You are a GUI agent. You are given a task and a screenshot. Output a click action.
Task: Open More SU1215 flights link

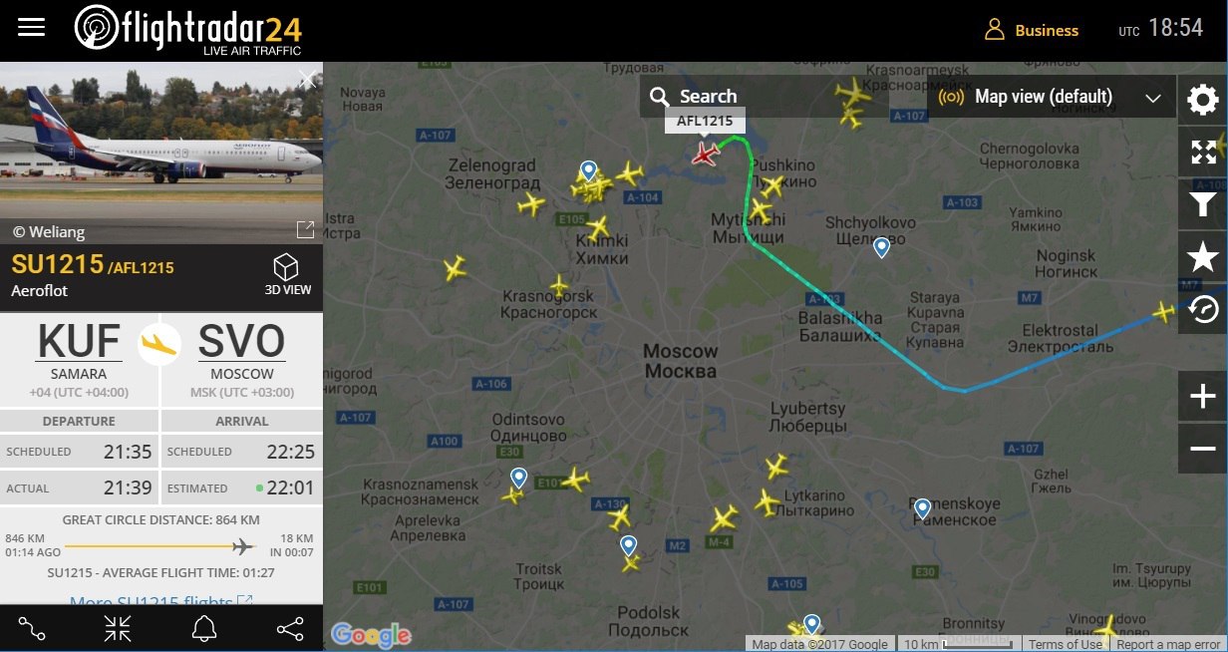[x=160, y=602]
